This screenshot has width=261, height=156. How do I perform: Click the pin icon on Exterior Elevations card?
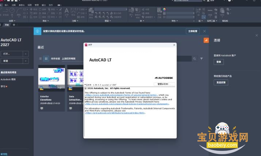[60, 87]
